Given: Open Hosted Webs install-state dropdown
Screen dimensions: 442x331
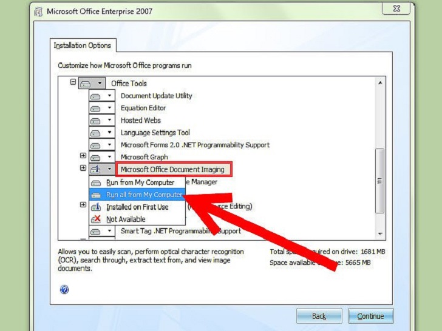Looking at the screenshot, I should pyautogui.click(x=102, y=121).
